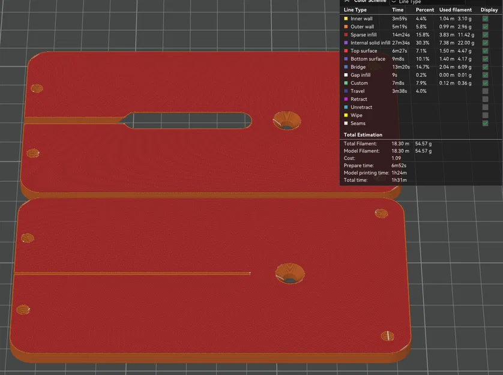The width and height of the screenshot is (503, 375).
Task: Click the Bottom surface blue swatch
Action: point(346,59)
